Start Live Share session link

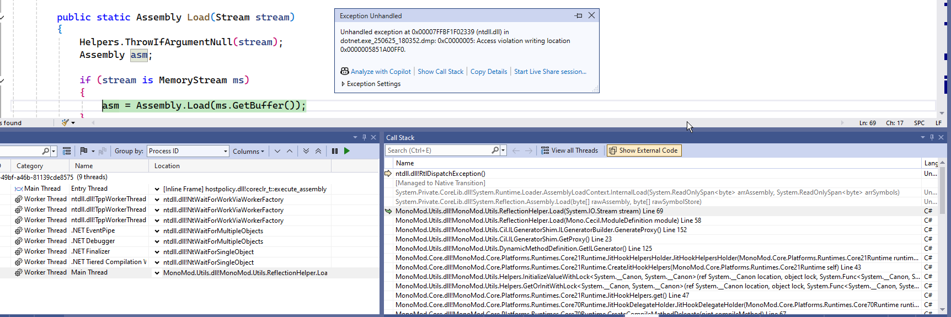click(x=550, y=72)
